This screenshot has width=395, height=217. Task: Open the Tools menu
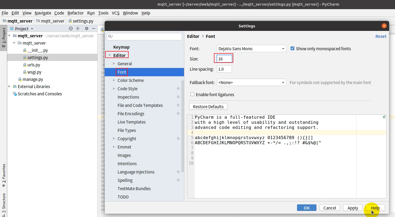[x=103, y=13]
